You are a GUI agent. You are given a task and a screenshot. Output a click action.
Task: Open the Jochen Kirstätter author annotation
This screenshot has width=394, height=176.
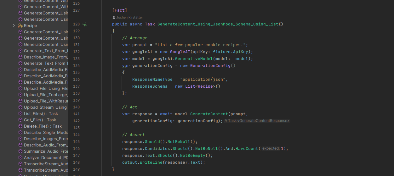point(129,18)
